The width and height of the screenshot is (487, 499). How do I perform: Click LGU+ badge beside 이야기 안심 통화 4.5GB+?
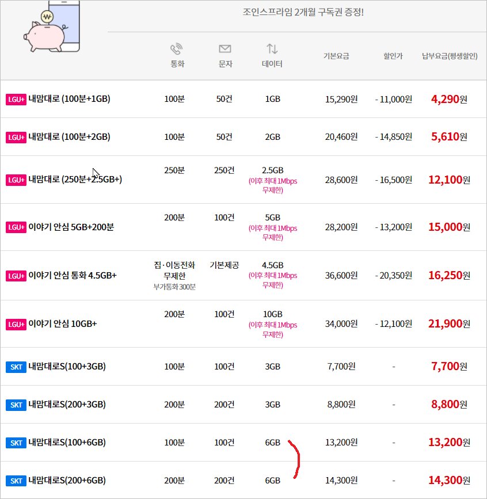point(16,276)
